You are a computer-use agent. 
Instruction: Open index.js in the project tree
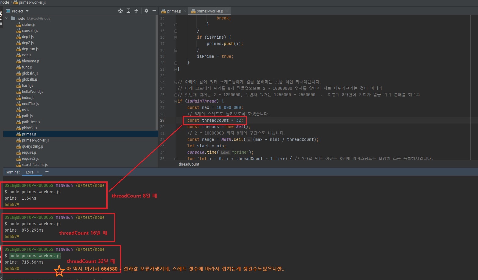point(28,97)
